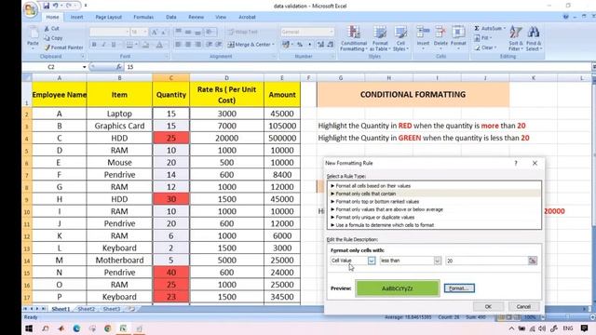Open the Sort & Filter menu

point(516,38)
